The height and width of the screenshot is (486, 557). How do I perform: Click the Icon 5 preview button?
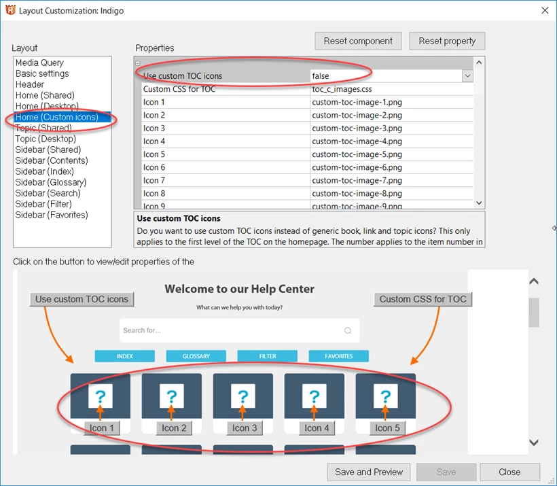[x=388, y=428]
